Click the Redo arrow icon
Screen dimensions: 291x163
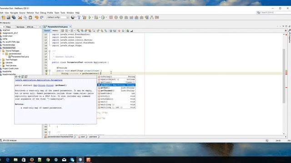[42, 17]
